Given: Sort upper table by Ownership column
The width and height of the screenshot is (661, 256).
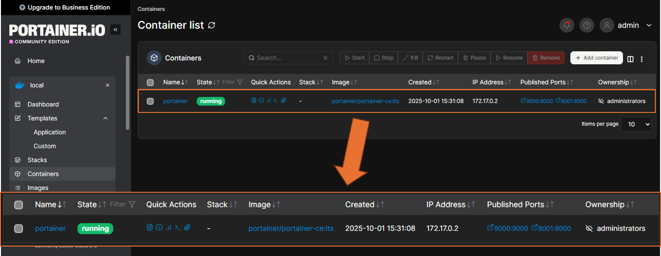Looking at the screenshot, I should (618, 82).
